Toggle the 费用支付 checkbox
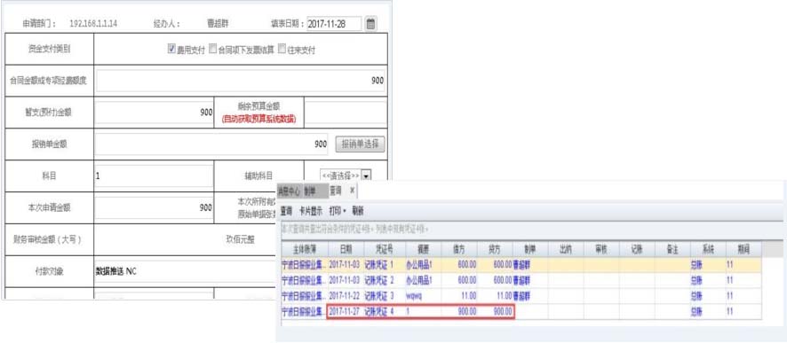 pyautogui.click(x=171, y=49)
